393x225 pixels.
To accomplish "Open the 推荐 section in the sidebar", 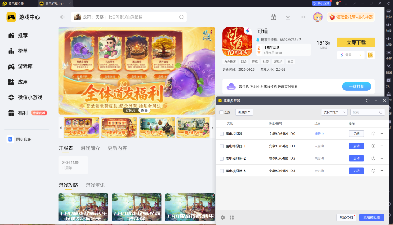I will pos(18,35).
